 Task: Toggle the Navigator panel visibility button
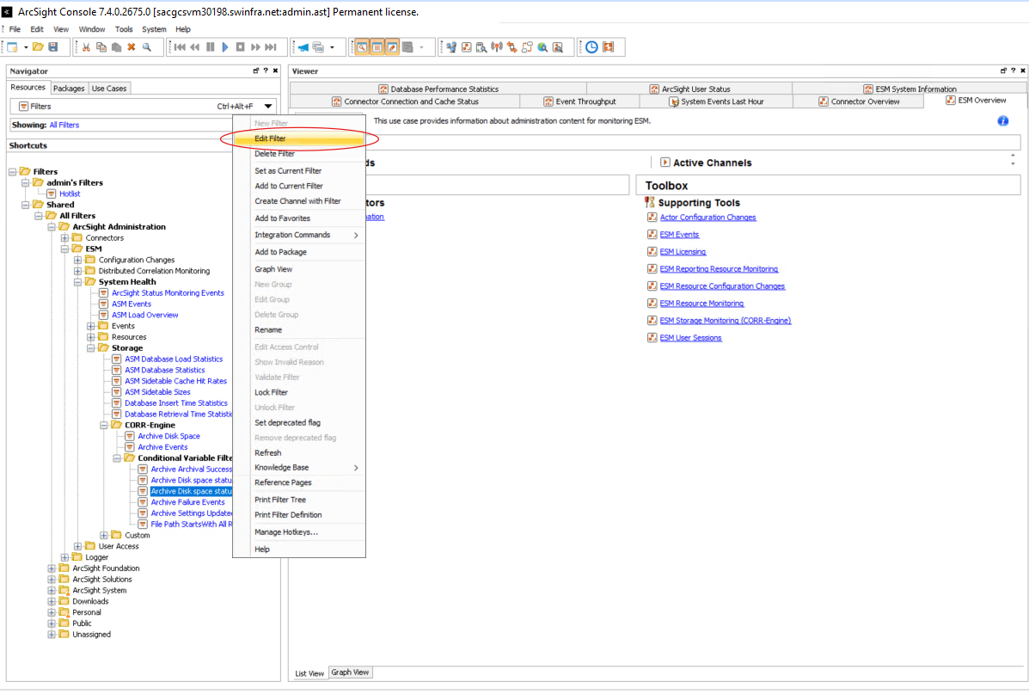(x=362, y=47)
